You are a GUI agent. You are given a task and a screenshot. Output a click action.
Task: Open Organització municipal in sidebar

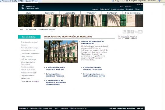coord(29,42)
